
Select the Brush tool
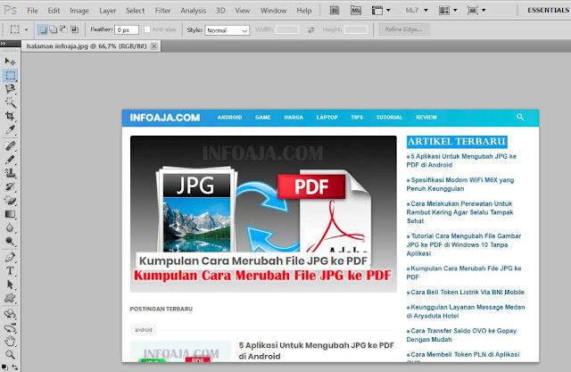pyautogui.click(x=10, y=160)
